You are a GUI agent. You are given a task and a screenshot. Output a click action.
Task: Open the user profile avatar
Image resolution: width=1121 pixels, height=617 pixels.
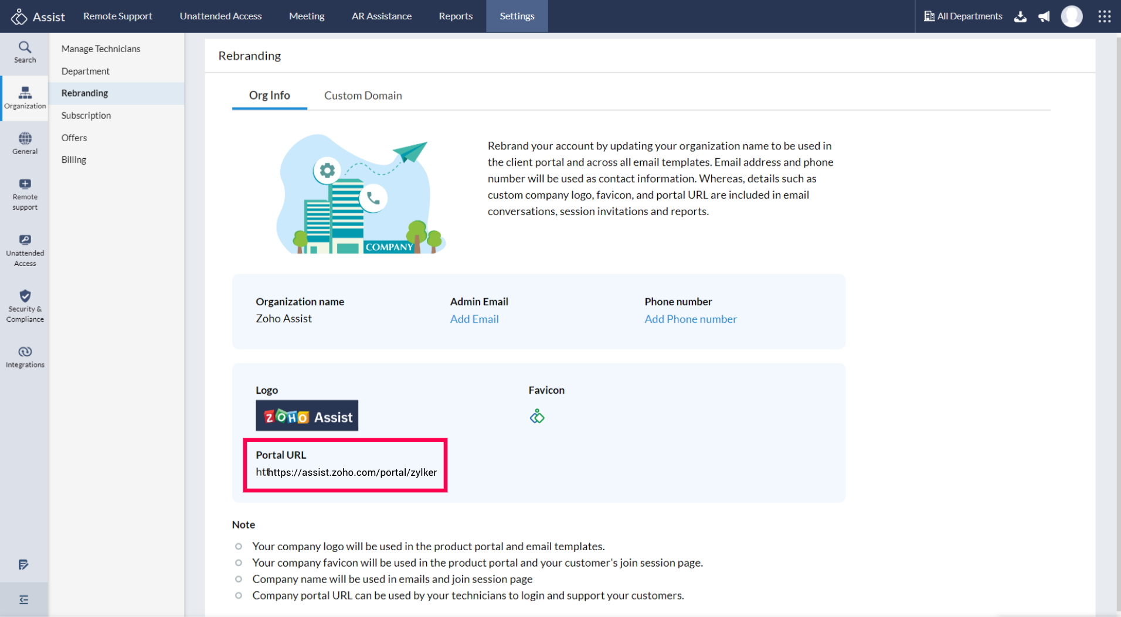[1072, 16]
